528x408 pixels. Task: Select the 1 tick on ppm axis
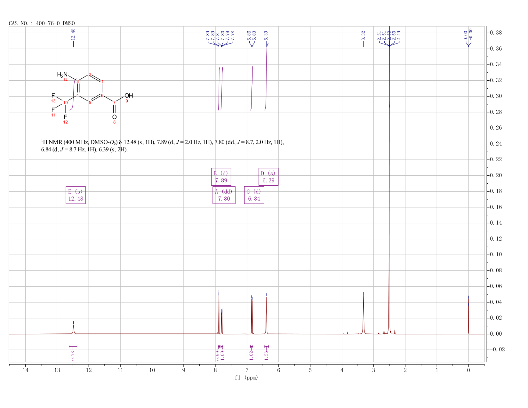point(437,370)
